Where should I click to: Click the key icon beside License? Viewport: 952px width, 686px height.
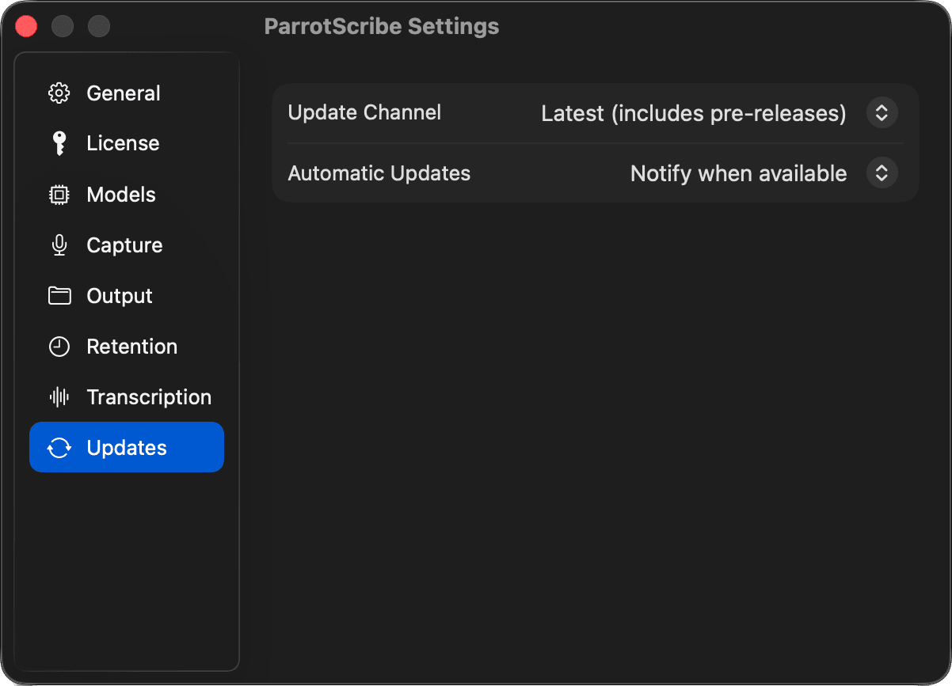pyautogui.click(x=59, y=143)
